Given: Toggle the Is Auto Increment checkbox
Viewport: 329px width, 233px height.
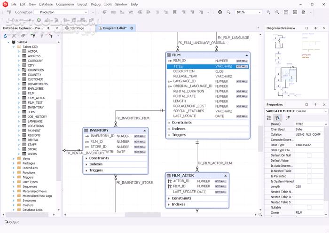Looking at the screenshot, I should 309,166.
